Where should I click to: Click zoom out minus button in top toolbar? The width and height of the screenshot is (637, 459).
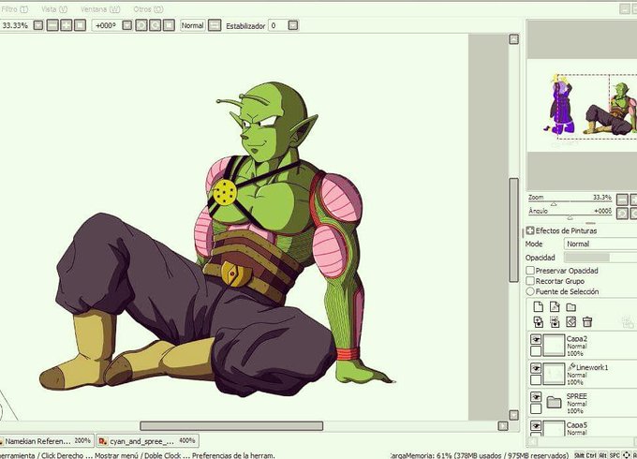pos(52,25)
